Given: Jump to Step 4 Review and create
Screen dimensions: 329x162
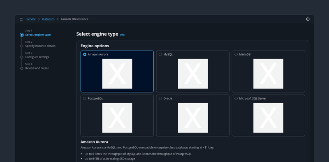Looking at the screenshot, I should pyautogui.click(x=37, y=68).
